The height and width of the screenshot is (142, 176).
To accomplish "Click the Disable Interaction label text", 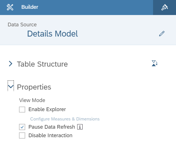I will click(50, 135).
